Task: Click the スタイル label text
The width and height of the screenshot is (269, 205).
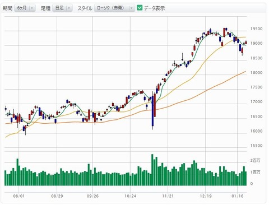Action: tap(85, 8)
